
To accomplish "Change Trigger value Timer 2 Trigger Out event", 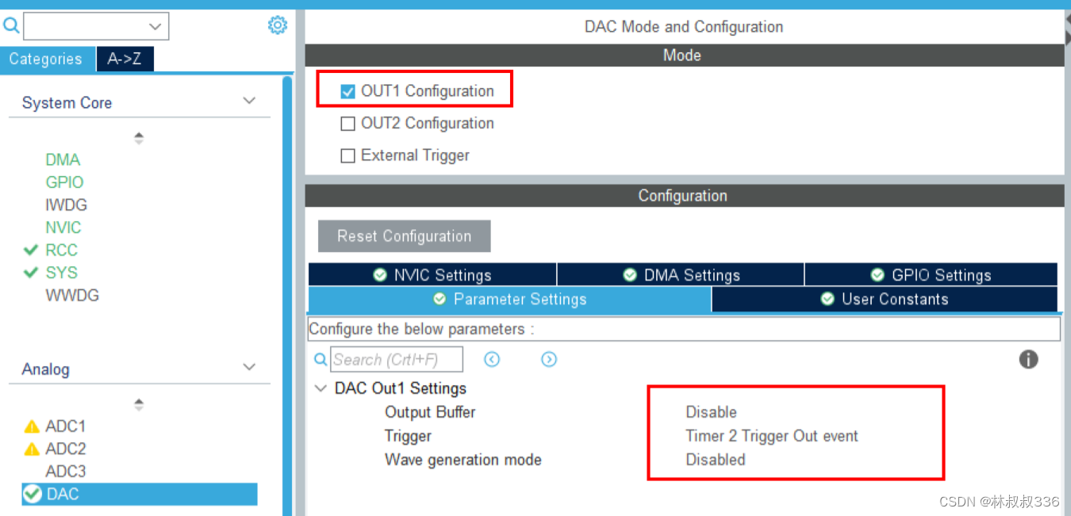I will pyautogui.click(x=772, y=436).
